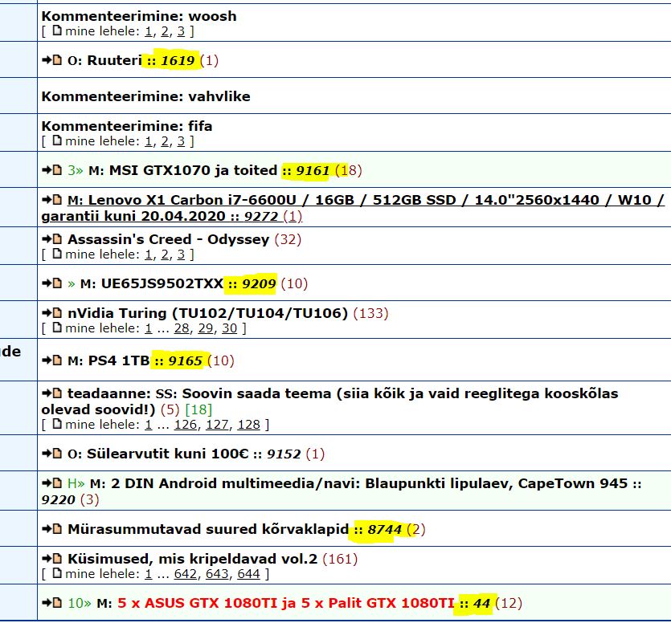Jump to newest post in Küsimused, mis kripeldavad
This screenshot has width=671, height=623.
[52, 559]
